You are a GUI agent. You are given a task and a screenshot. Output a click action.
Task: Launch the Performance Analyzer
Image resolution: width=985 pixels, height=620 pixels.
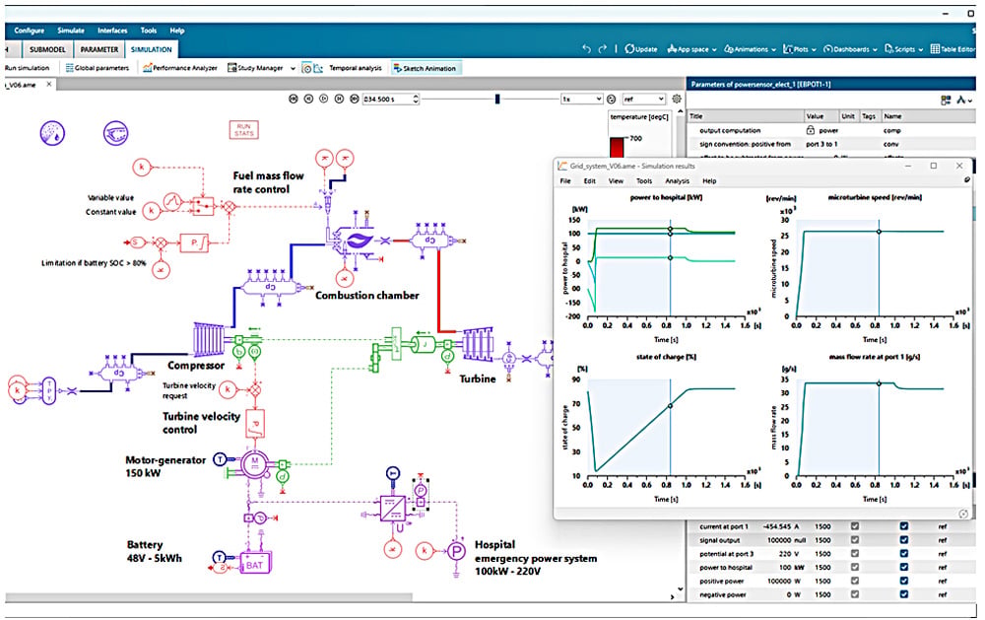179,68
